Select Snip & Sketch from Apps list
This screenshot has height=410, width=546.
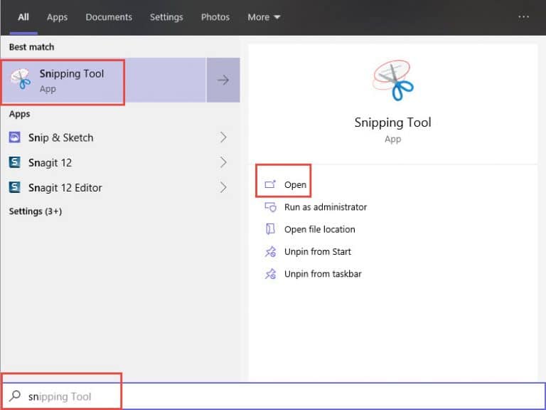120,137
